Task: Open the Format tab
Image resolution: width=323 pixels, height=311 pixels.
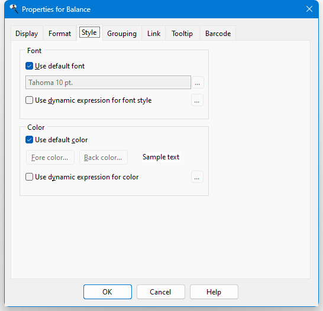Action: tap(60, 33)
